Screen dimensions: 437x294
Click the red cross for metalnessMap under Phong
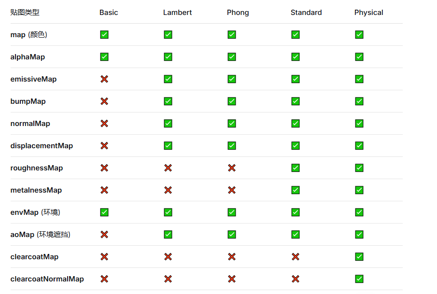click(x=232, y=190)
